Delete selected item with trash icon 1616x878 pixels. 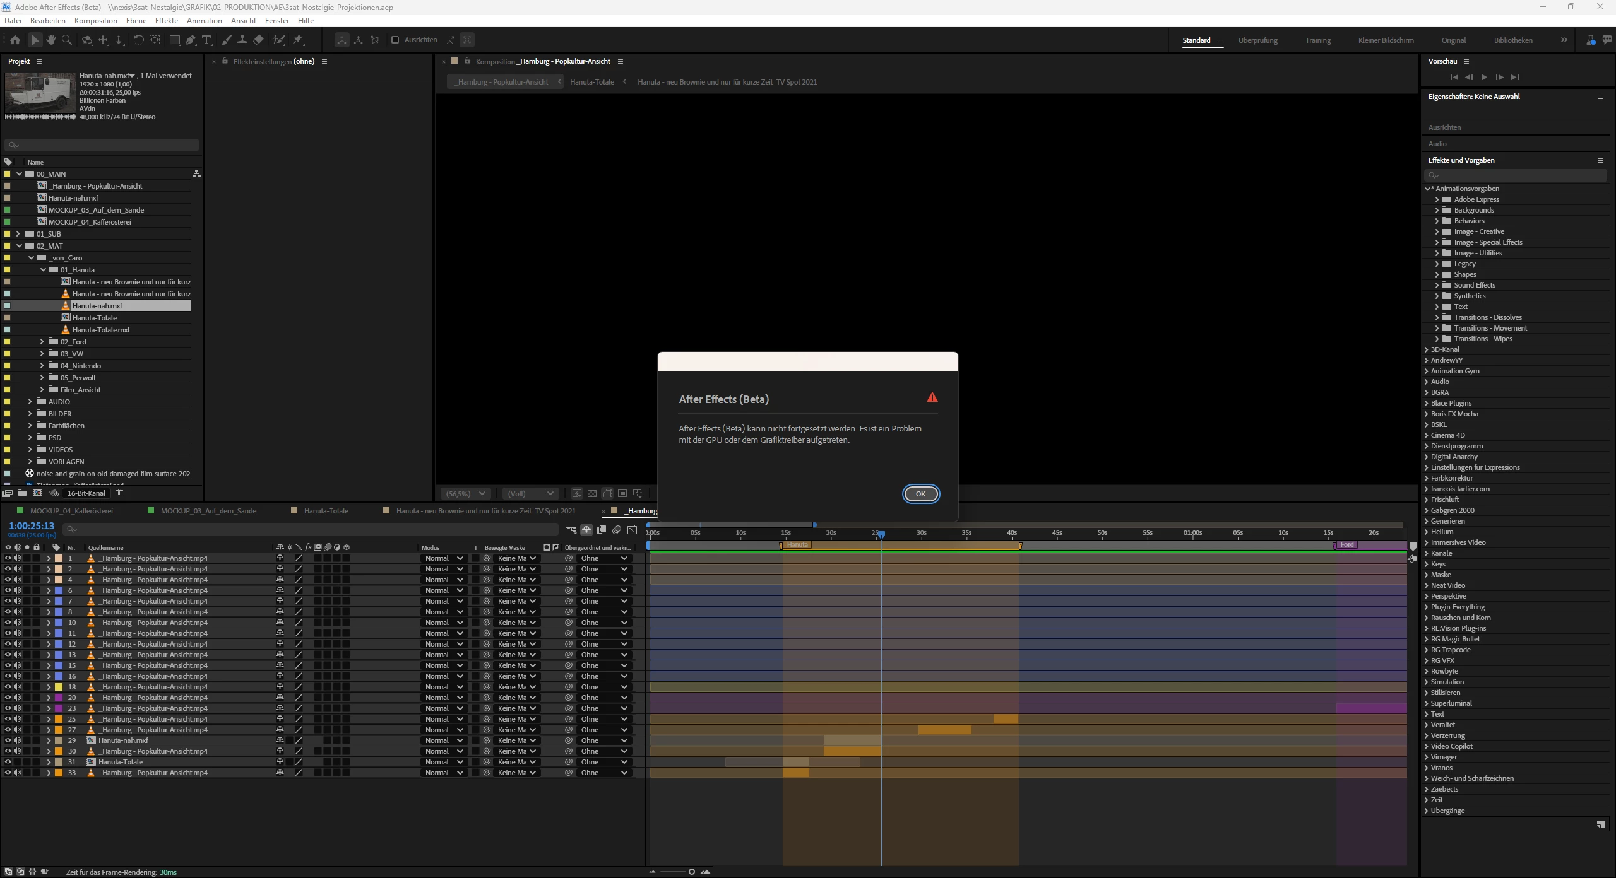point(119,493)
